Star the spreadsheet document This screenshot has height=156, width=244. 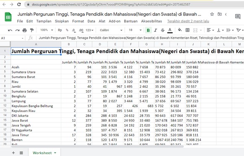coord(212,14)
